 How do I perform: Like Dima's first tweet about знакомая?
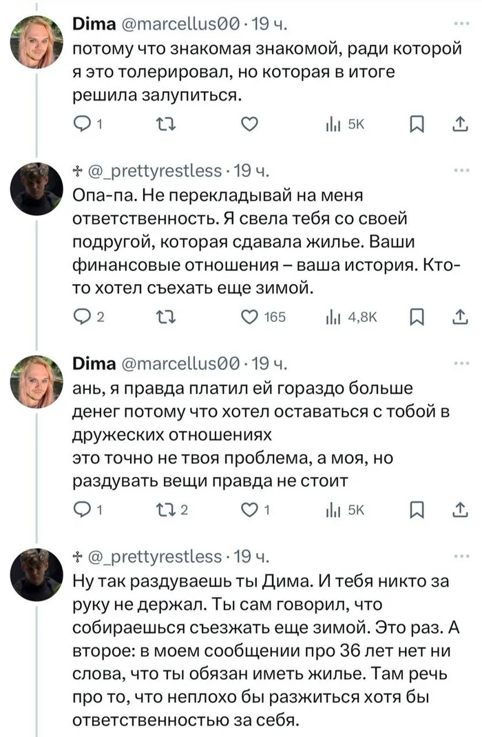[251, 125]
